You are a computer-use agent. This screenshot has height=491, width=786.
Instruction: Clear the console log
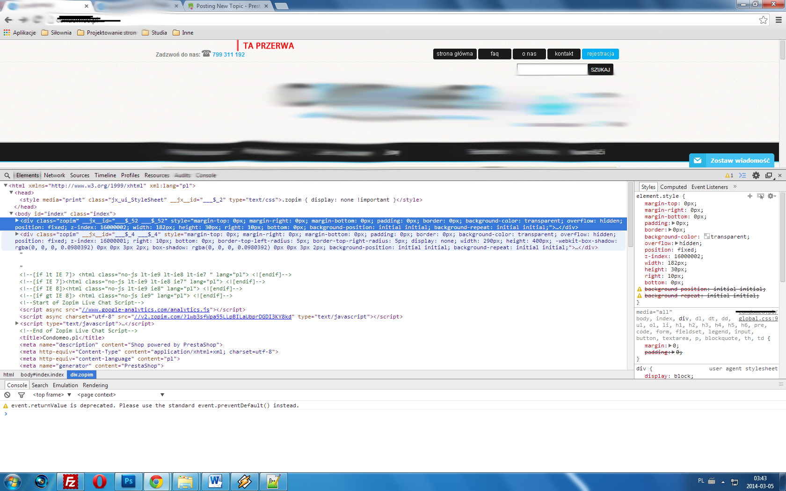(7, 395)
